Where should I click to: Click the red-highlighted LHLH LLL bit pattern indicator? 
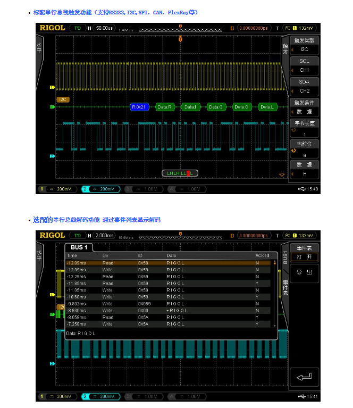(x=179, y=173)
